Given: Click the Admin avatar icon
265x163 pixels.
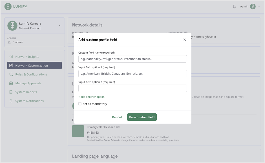Looking at the screenshot, I should [x=253, y=6].
